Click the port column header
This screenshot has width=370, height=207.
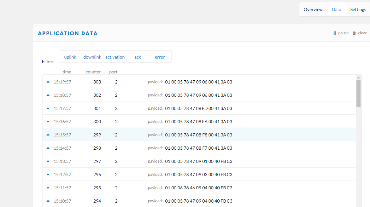(x=113, y=72)
